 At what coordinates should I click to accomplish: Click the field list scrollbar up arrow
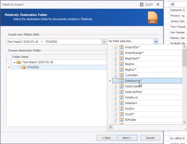pos(185,47)
